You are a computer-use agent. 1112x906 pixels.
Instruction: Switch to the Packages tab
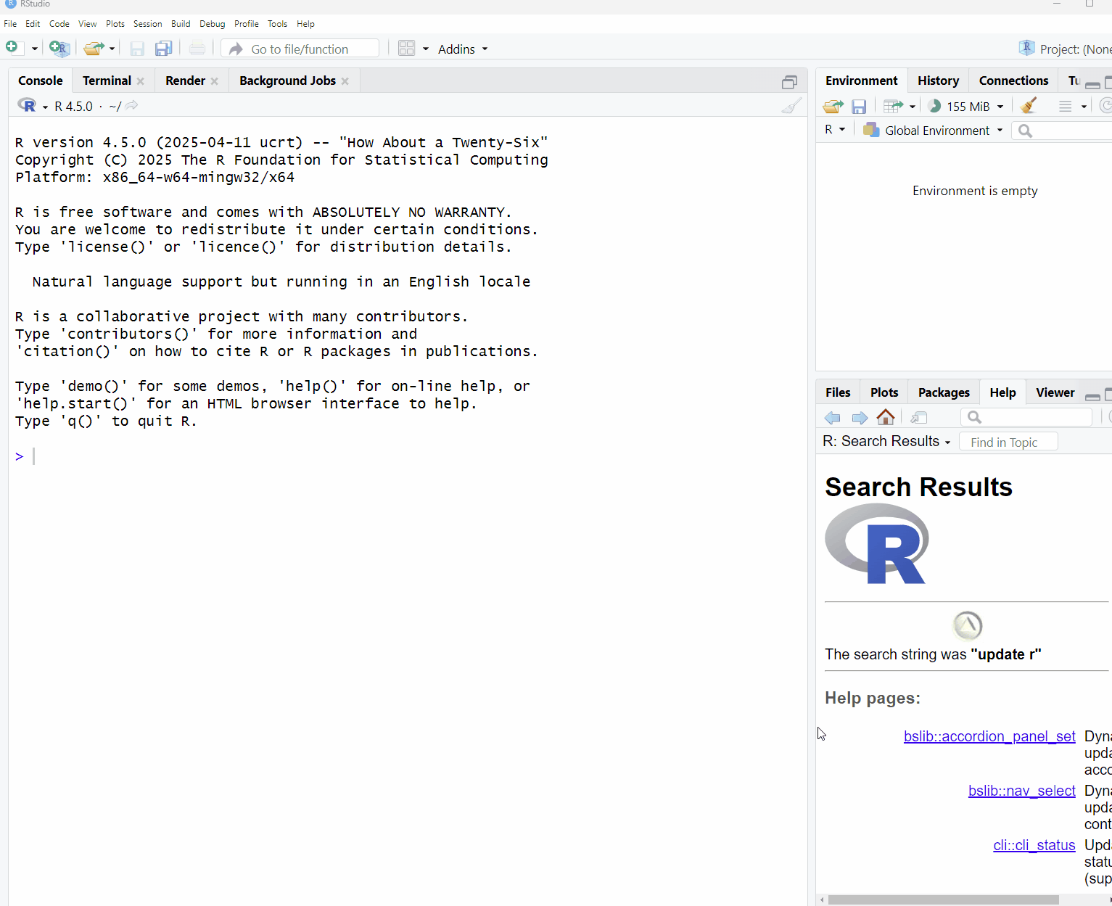[x=943, y=392]
